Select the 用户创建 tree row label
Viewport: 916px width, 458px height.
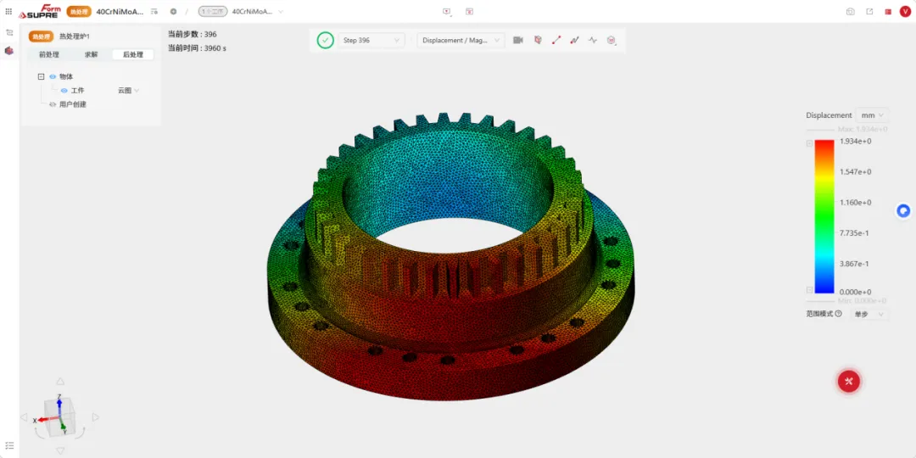pos(73,104)
